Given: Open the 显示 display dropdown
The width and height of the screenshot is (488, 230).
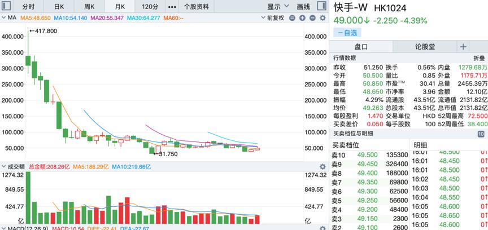Looking at the screenshot, I should click(278, 7).
